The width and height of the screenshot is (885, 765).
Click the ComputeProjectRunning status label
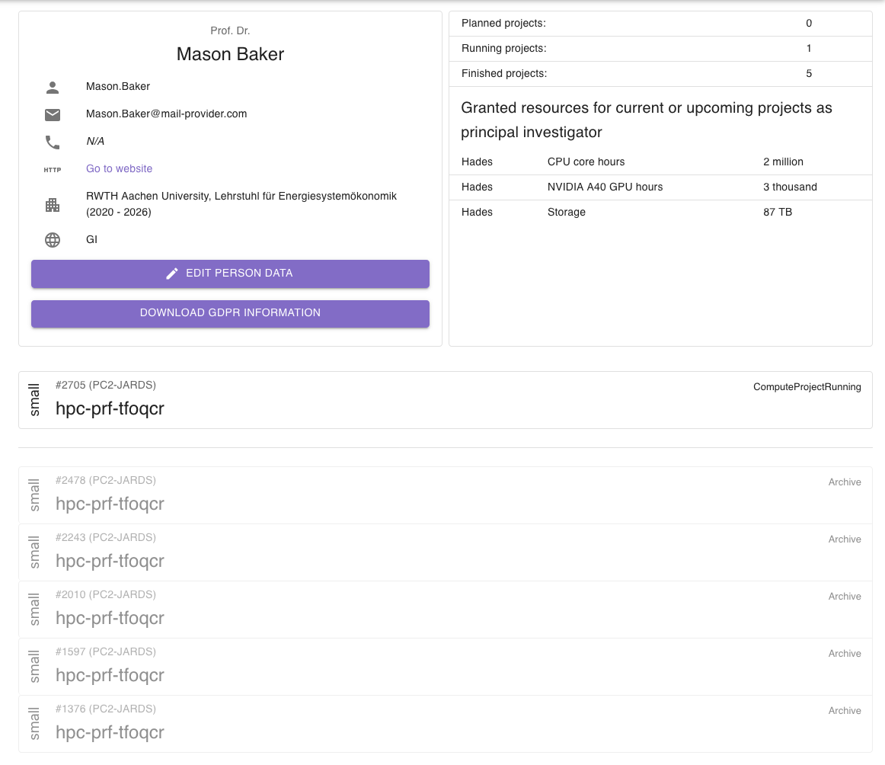[807, 386]
